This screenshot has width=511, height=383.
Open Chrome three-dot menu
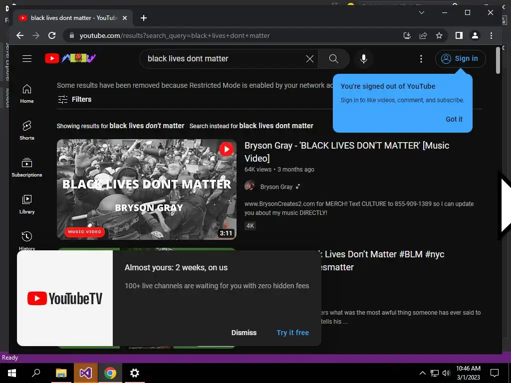tap(491, 35)
